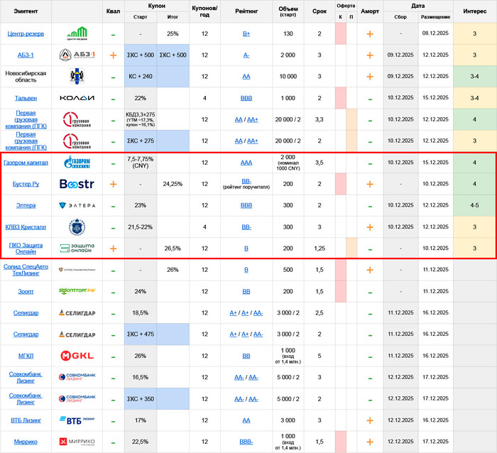The width and height of the screenshot is (497, 453).
Task: Click the Рейтинг column header
Action: coord(246,11)
